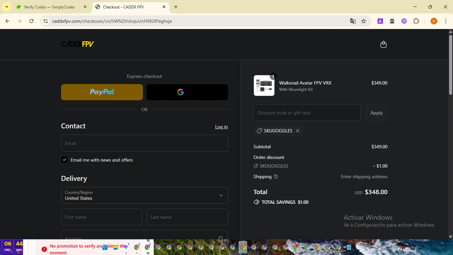Click browser back arrow
Viewport: 453px width, 255px height.
[x=8, y=21]
